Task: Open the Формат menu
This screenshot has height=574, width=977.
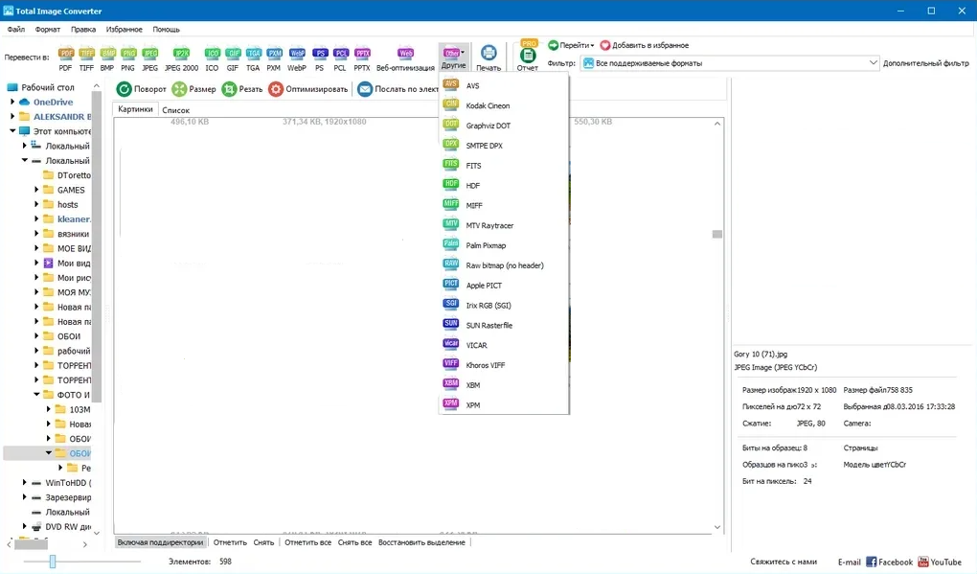Action: [48, 30]
